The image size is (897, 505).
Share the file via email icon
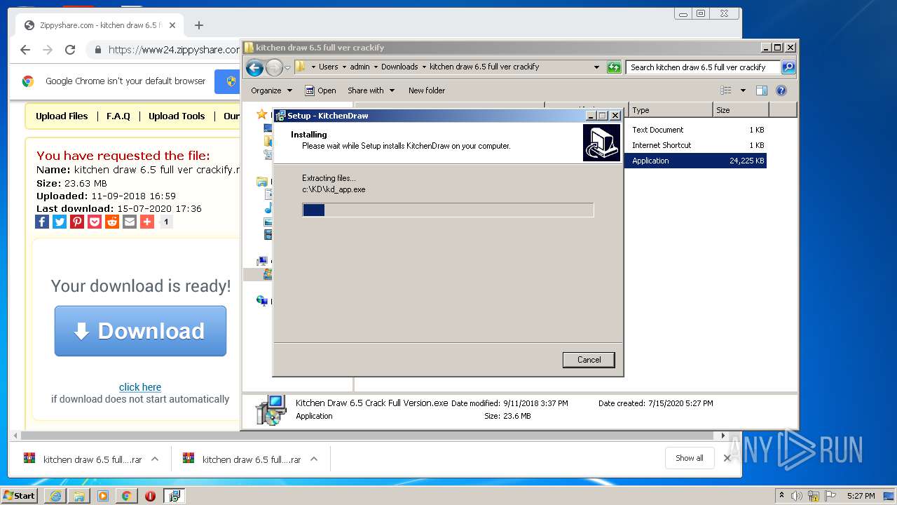tap(130, 222)
